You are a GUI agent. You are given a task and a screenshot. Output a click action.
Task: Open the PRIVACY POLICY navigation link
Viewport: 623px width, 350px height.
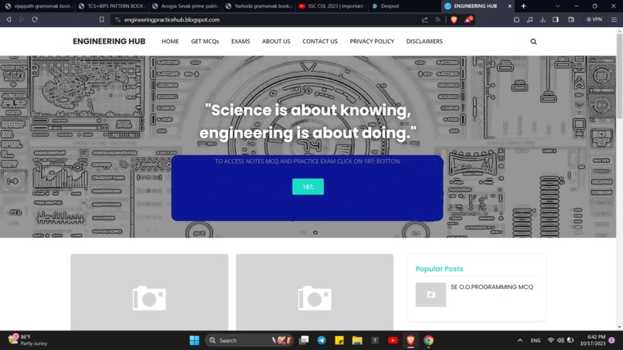[372, 41]
